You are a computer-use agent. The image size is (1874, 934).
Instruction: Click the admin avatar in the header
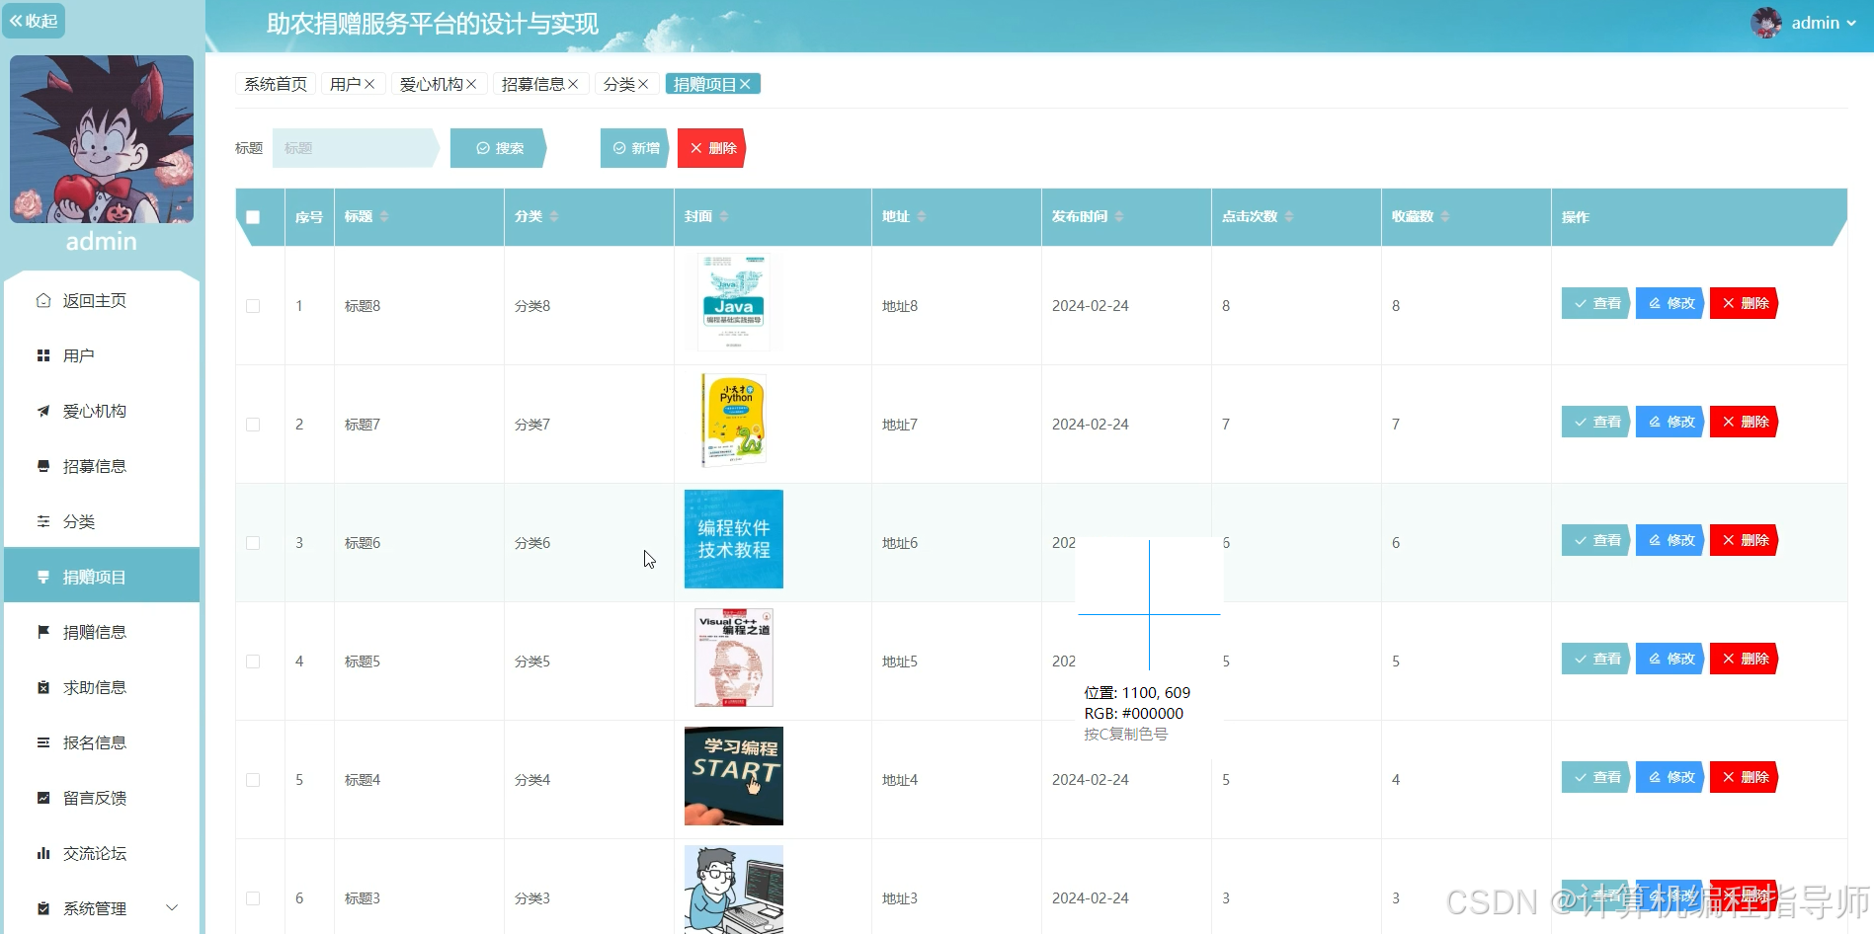[1766, 23]
